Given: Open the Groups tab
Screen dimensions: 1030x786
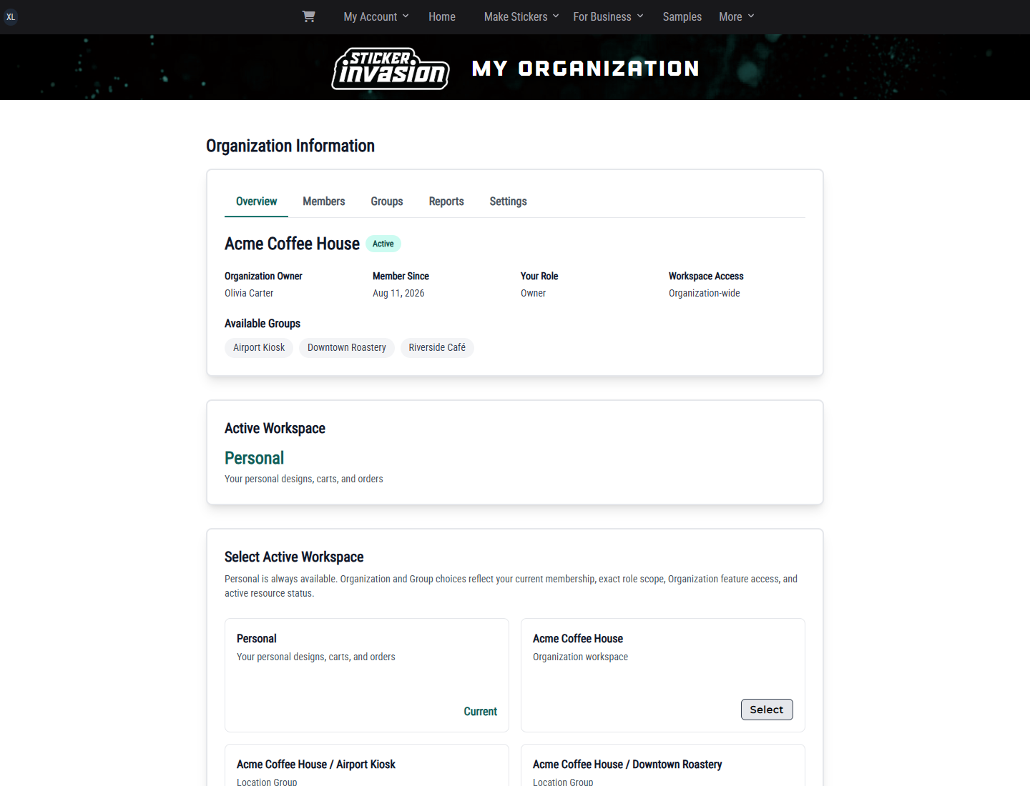Looking at the screenshot, I should tap(387, 202).
